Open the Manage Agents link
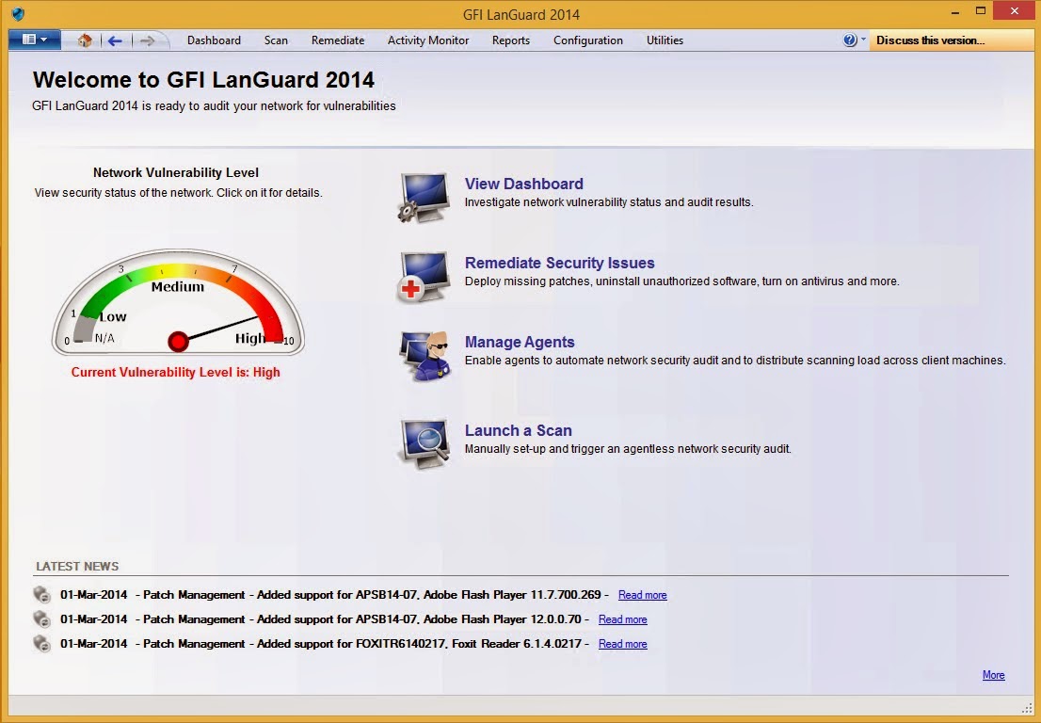 pyautogui.click(x=520, y=342)
